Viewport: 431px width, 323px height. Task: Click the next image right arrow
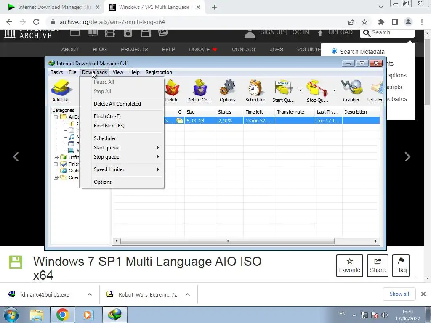point(407,157)
